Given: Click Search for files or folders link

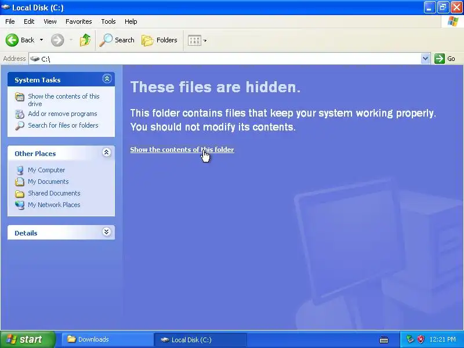Looking at the screenshot, I should [x=63, y=125].
